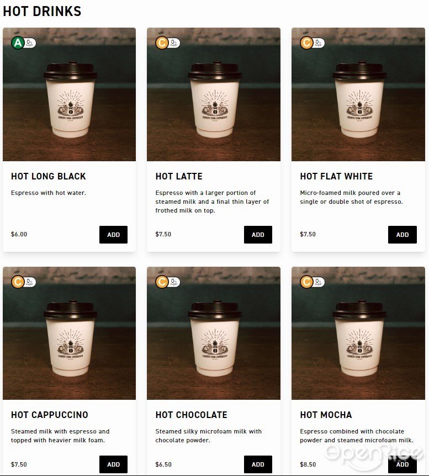Click the 0% sugar label on Hot Long Black

(30, 43)
